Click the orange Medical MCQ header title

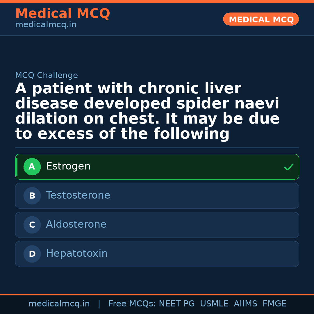[x=63, y=14]
